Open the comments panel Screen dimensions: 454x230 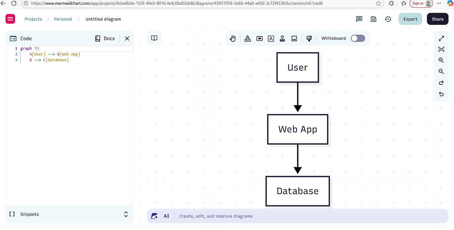click(359, 19)
